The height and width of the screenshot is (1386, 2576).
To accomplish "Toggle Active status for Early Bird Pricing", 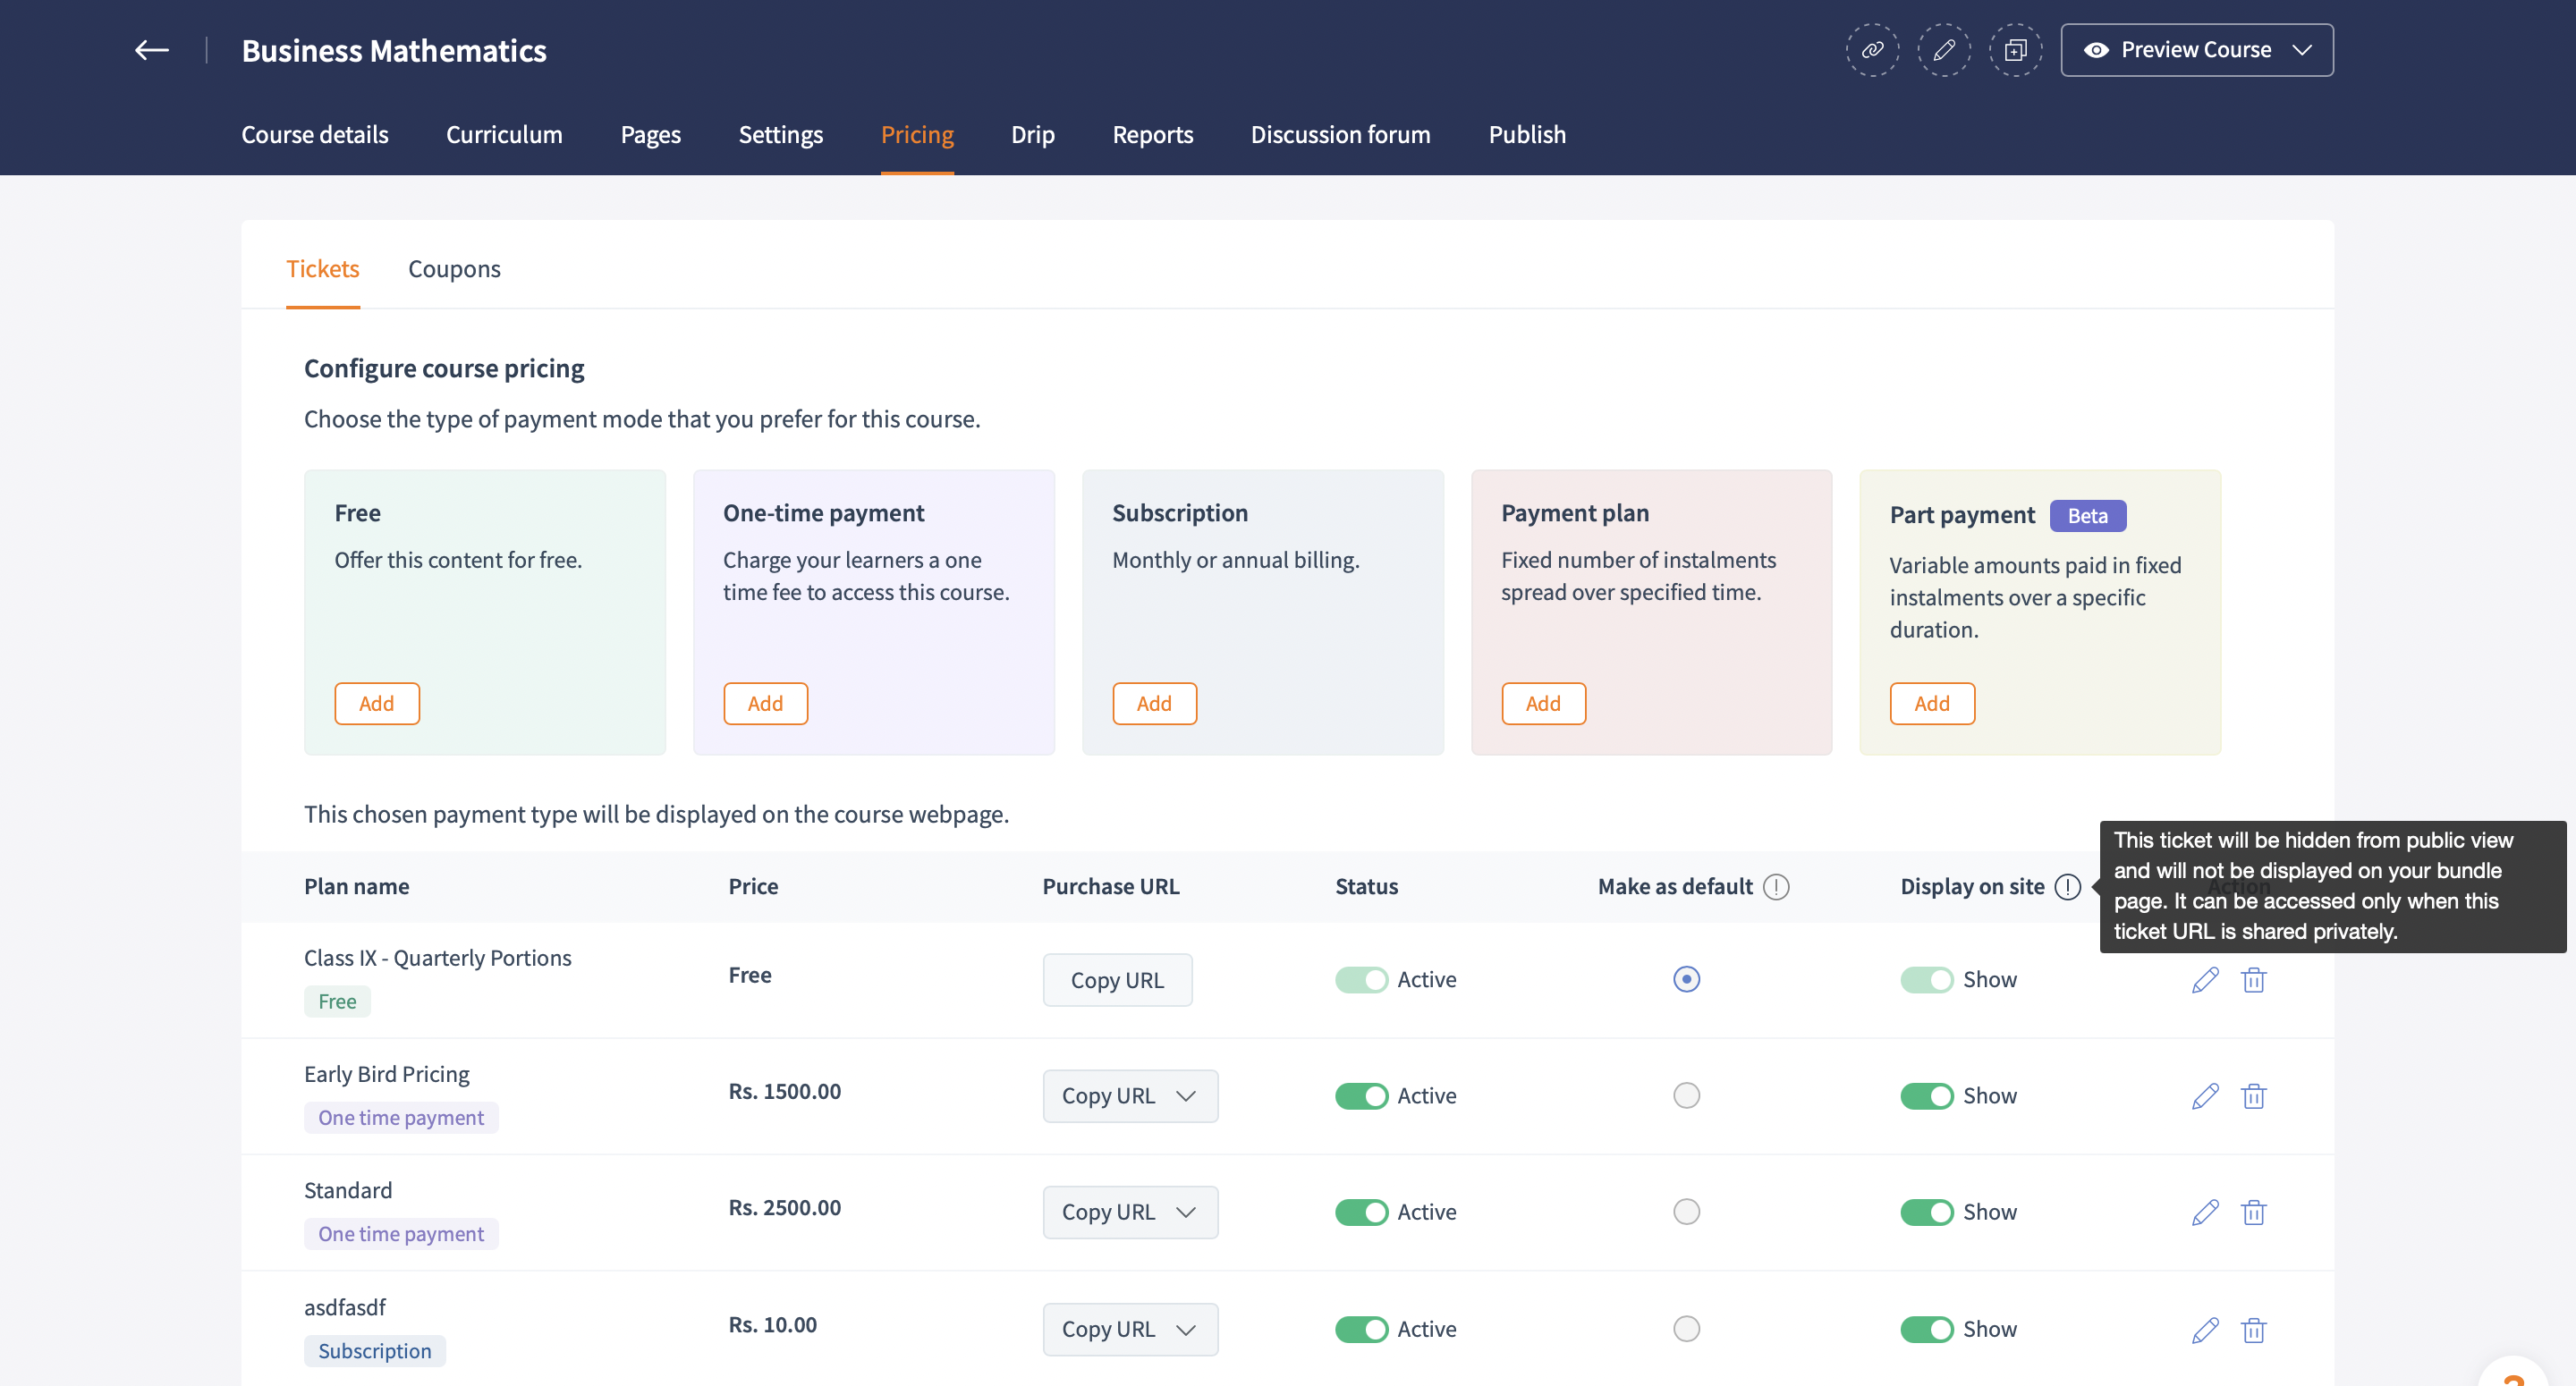I will 1361,1096.
